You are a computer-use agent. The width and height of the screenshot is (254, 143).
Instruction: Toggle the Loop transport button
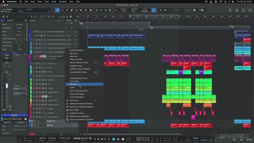(128, 139)
